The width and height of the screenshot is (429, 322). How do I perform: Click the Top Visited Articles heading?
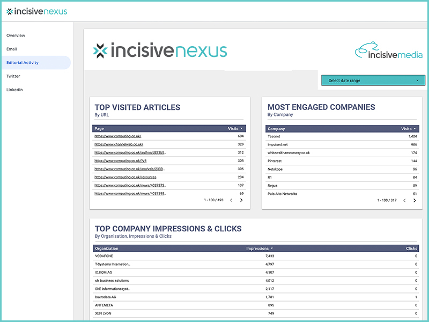click(137, 107)
